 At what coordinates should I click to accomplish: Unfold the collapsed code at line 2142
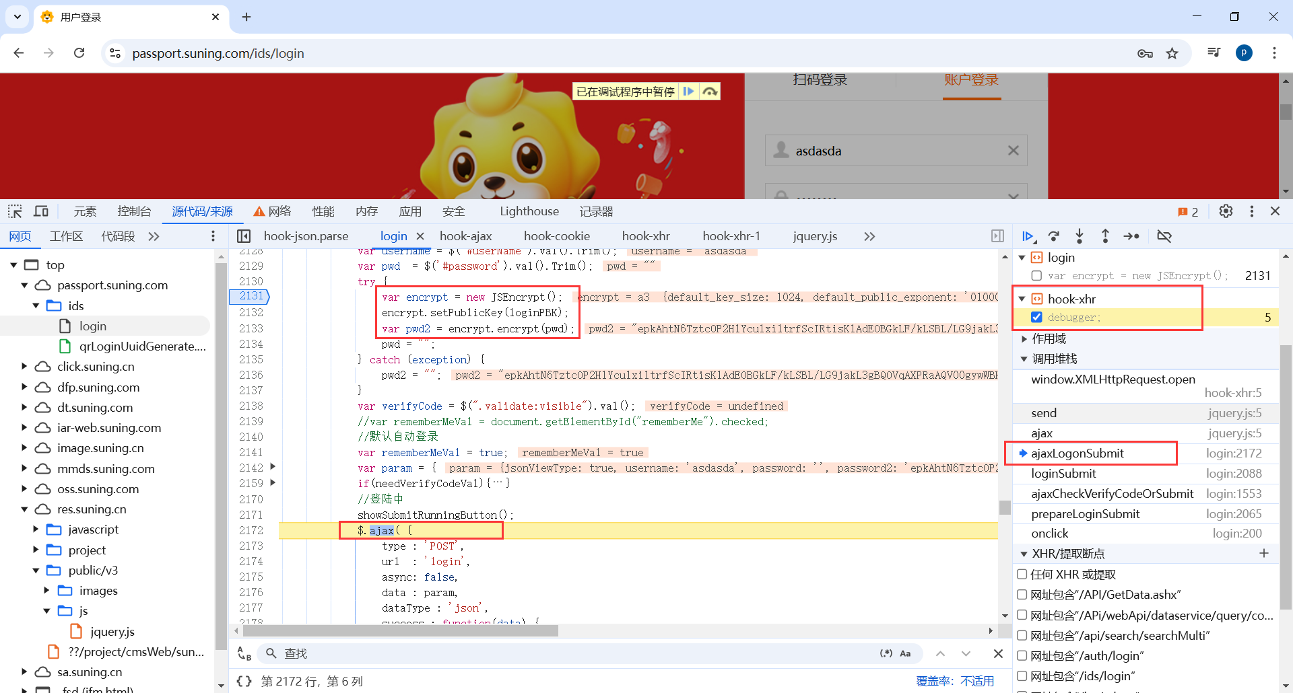point(273,467)
